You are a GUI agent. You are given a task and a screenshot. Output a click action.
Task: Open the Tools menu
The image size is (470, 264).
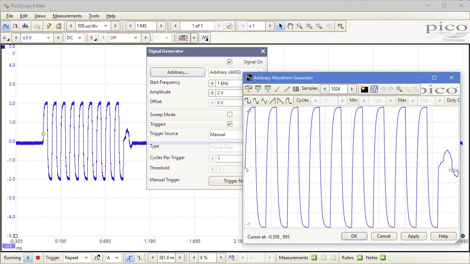(x=94, y=16)
